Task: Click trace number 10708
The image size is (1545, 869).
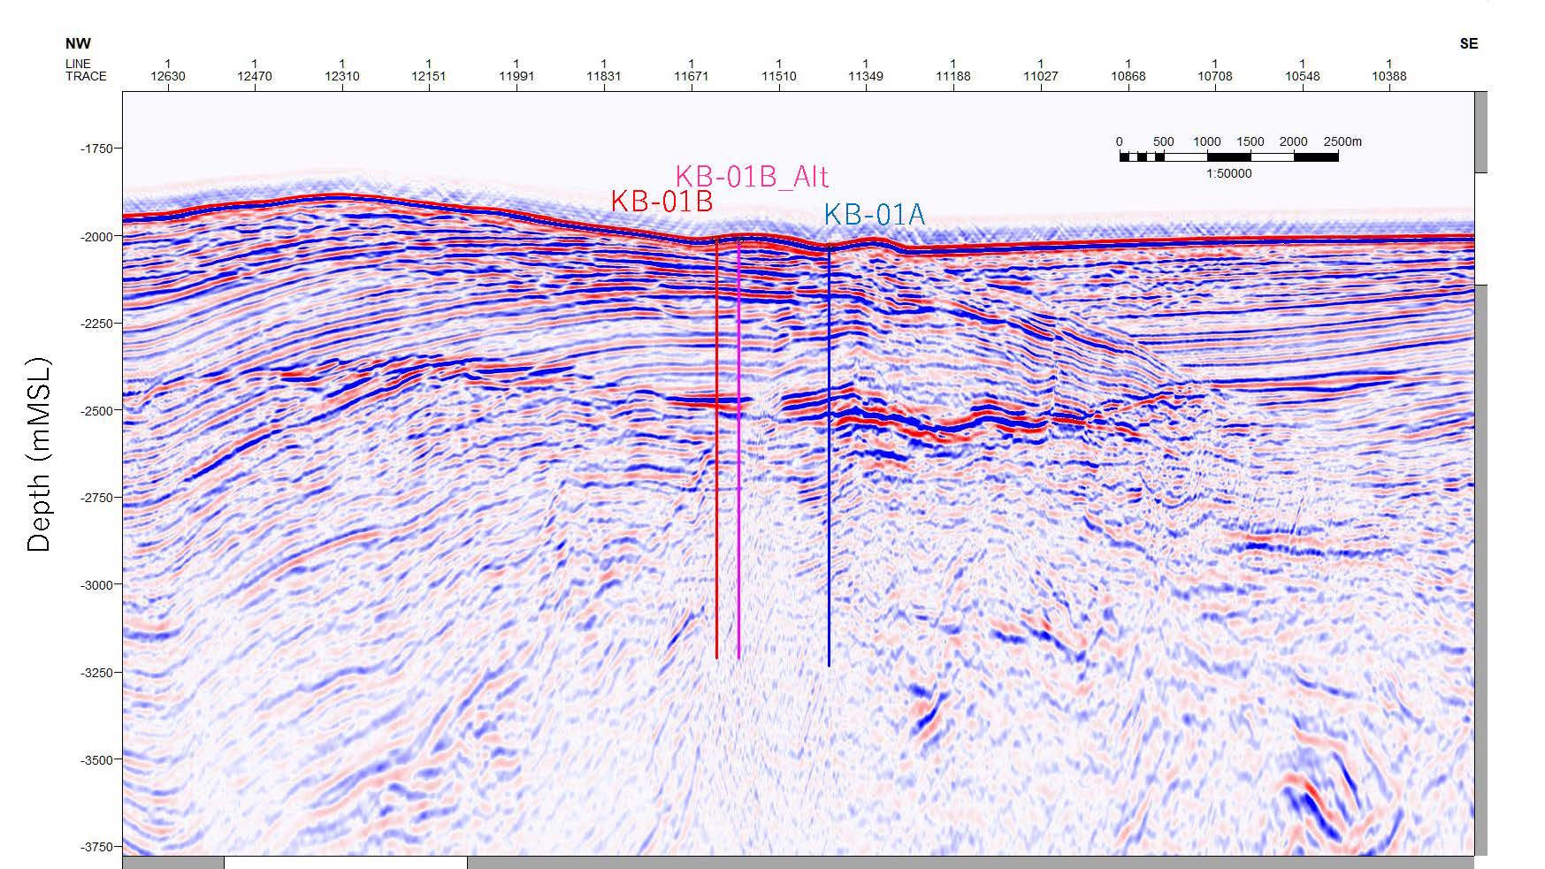Action: point(1215,76)
